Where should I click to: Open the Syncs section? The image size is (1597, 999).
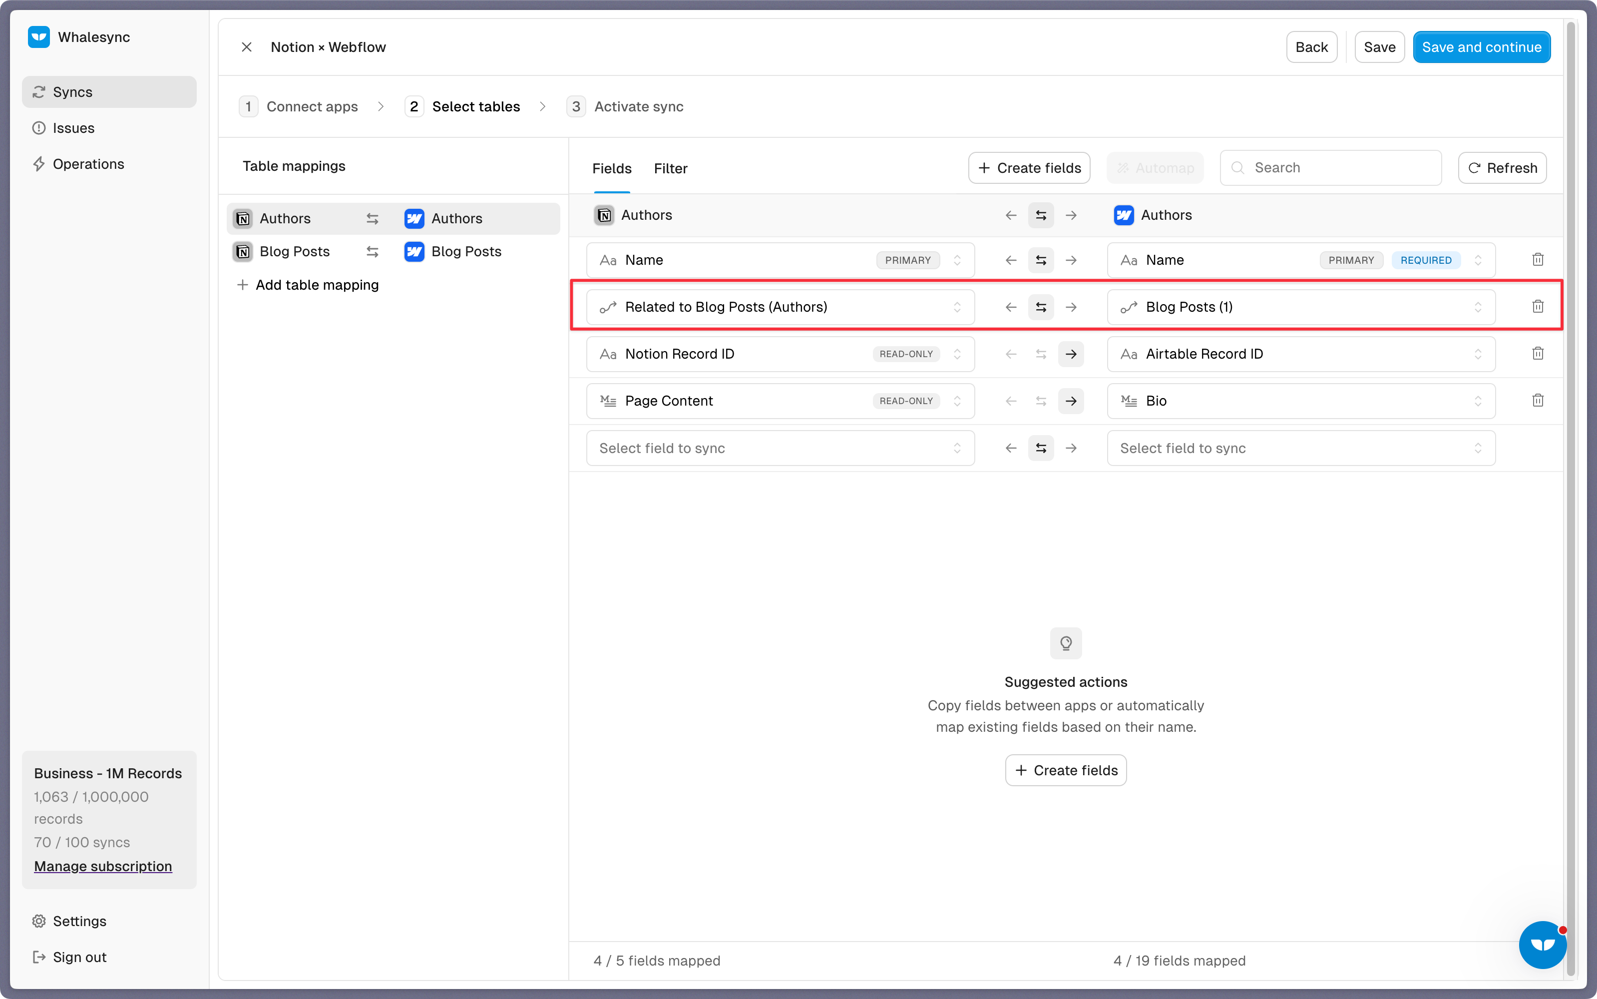pyautogui.click(x=109, y=92)
